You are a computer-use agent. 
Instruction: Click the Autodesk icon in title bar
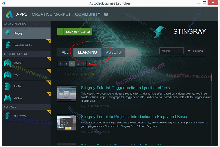click(4, 3)
